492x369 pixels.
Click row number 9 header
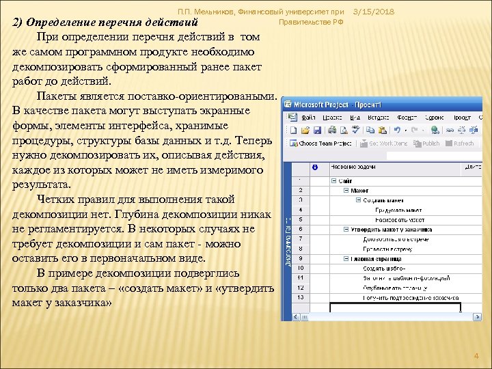coord(301,258)
